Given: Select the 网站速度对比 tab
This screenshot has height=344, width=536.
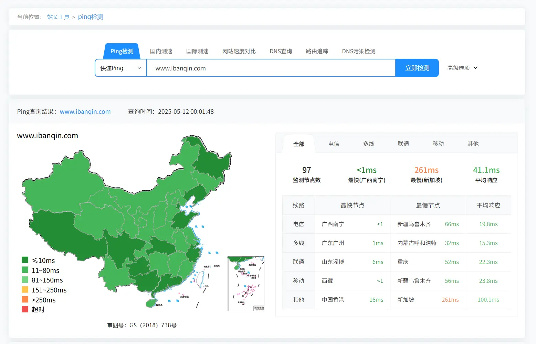Looking at the screenshot, I should point(239,51).
